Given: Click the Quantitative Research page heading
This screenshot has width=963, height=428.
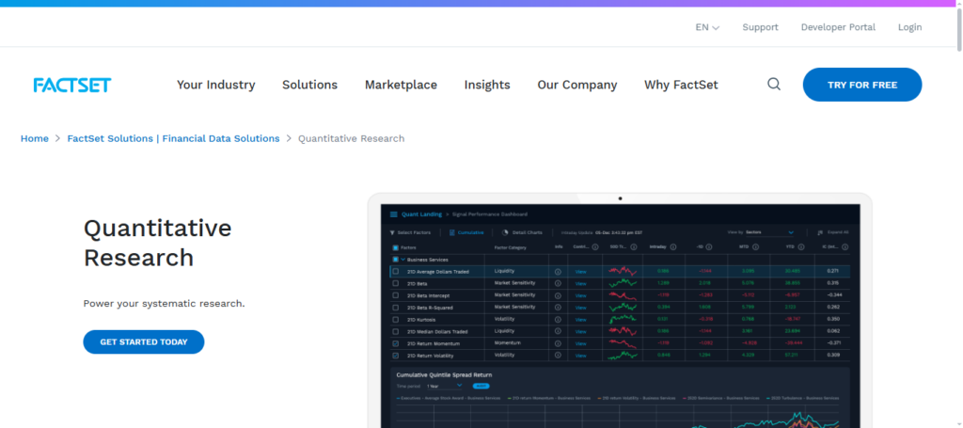Looking at the screenshot, I should [157, 243].
